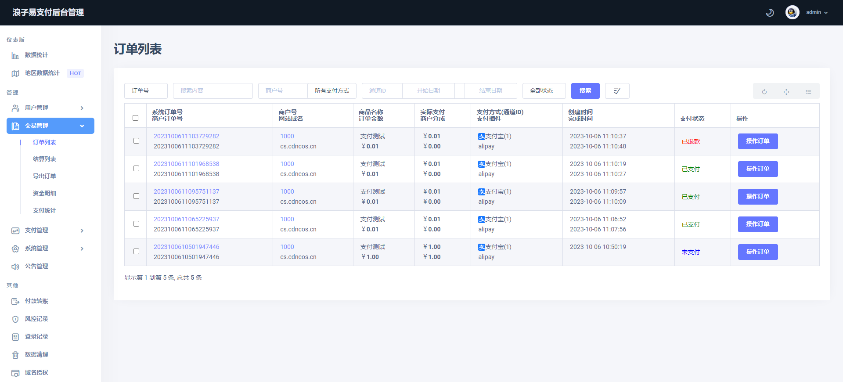Click the fullscreen toggle icon in table toolbar
Screen dimensions: 843x382
click(786, 92)
